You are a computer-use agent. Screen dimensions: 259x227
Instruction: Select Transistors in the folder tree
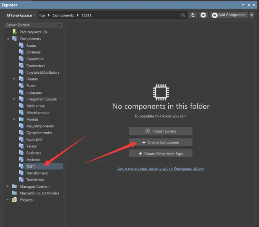[35, 180]
